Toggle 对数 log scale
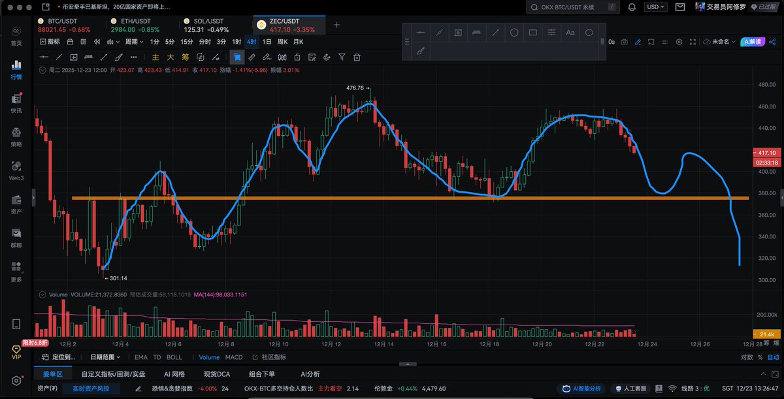 pyautogui.click(x=747, y=357)
